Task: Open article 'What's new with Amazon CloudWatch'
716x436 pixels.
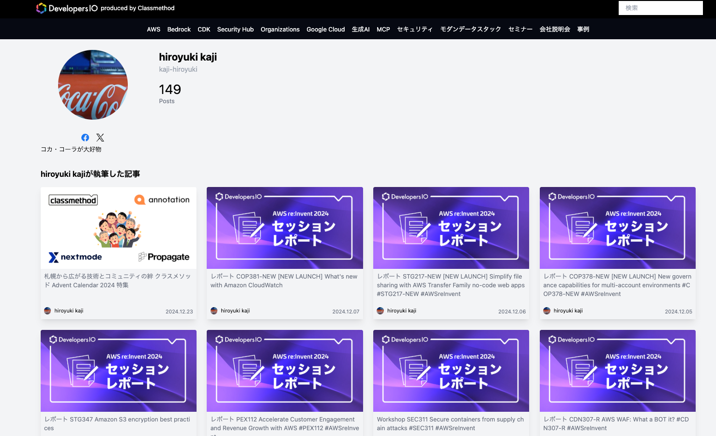Action: (x=284, y=281)
